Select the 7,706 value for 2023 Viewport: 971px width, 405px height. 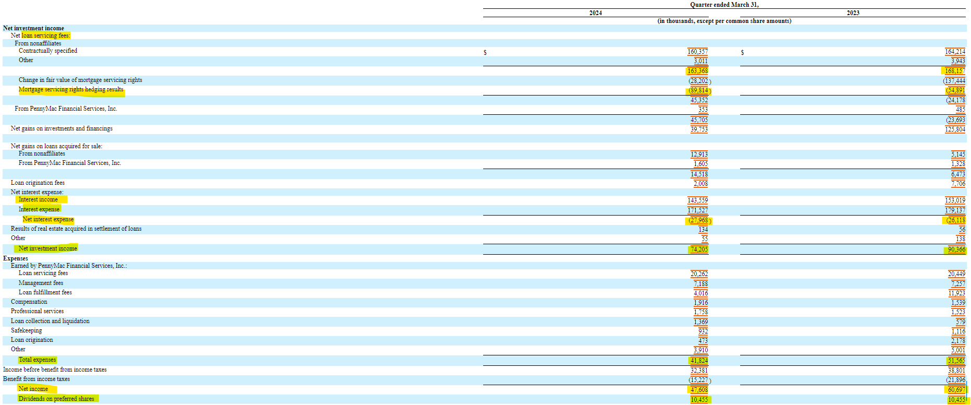pos(958,184)
